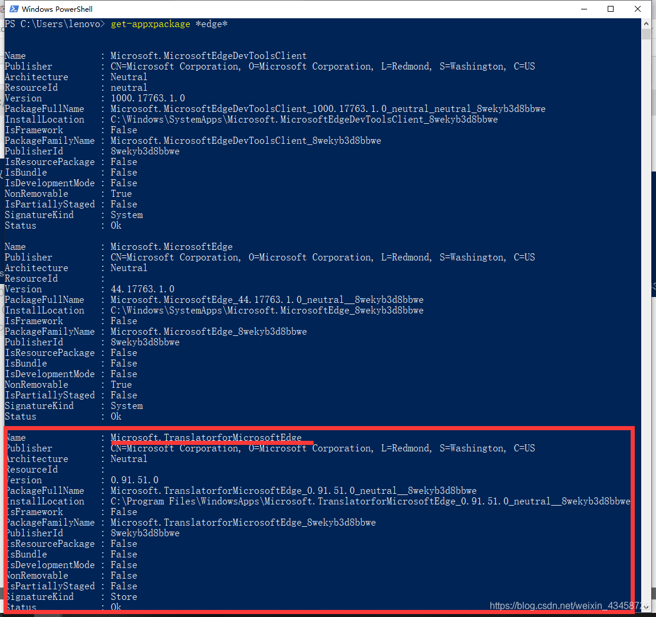Click the 44.17763.1.0 version value
Screen dimensions: 656x617
(x=143, y=289)
